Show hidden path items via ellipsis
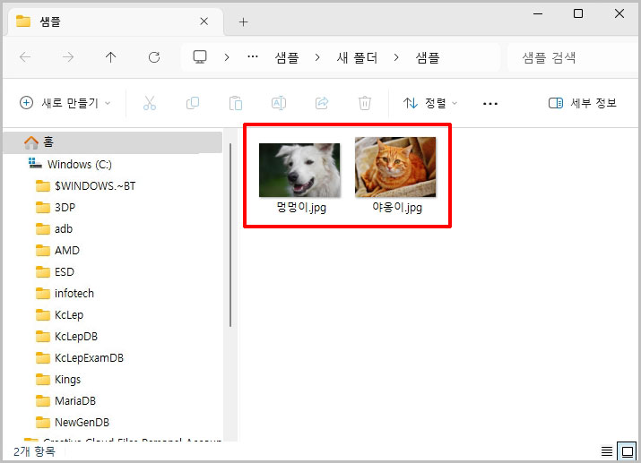 pos(253,56)
